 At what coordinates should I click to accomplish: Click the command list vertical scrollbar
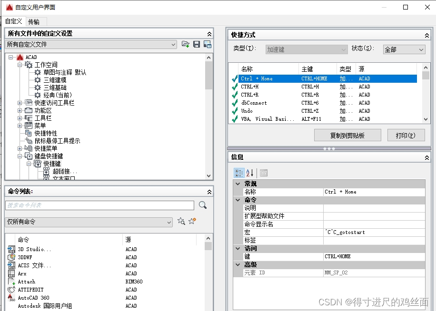[208, 272]
